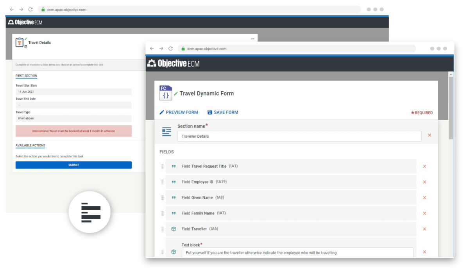This screenshot has width=469, height=275.
Task: Delete the Employee ID field row
Action: 424,182
